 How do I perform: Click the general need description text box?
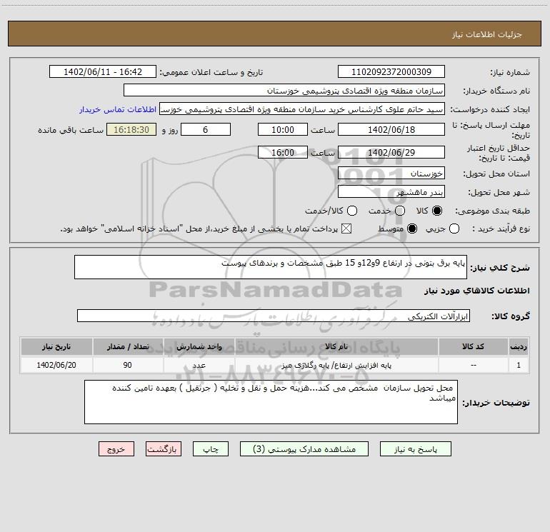point(271,267)
